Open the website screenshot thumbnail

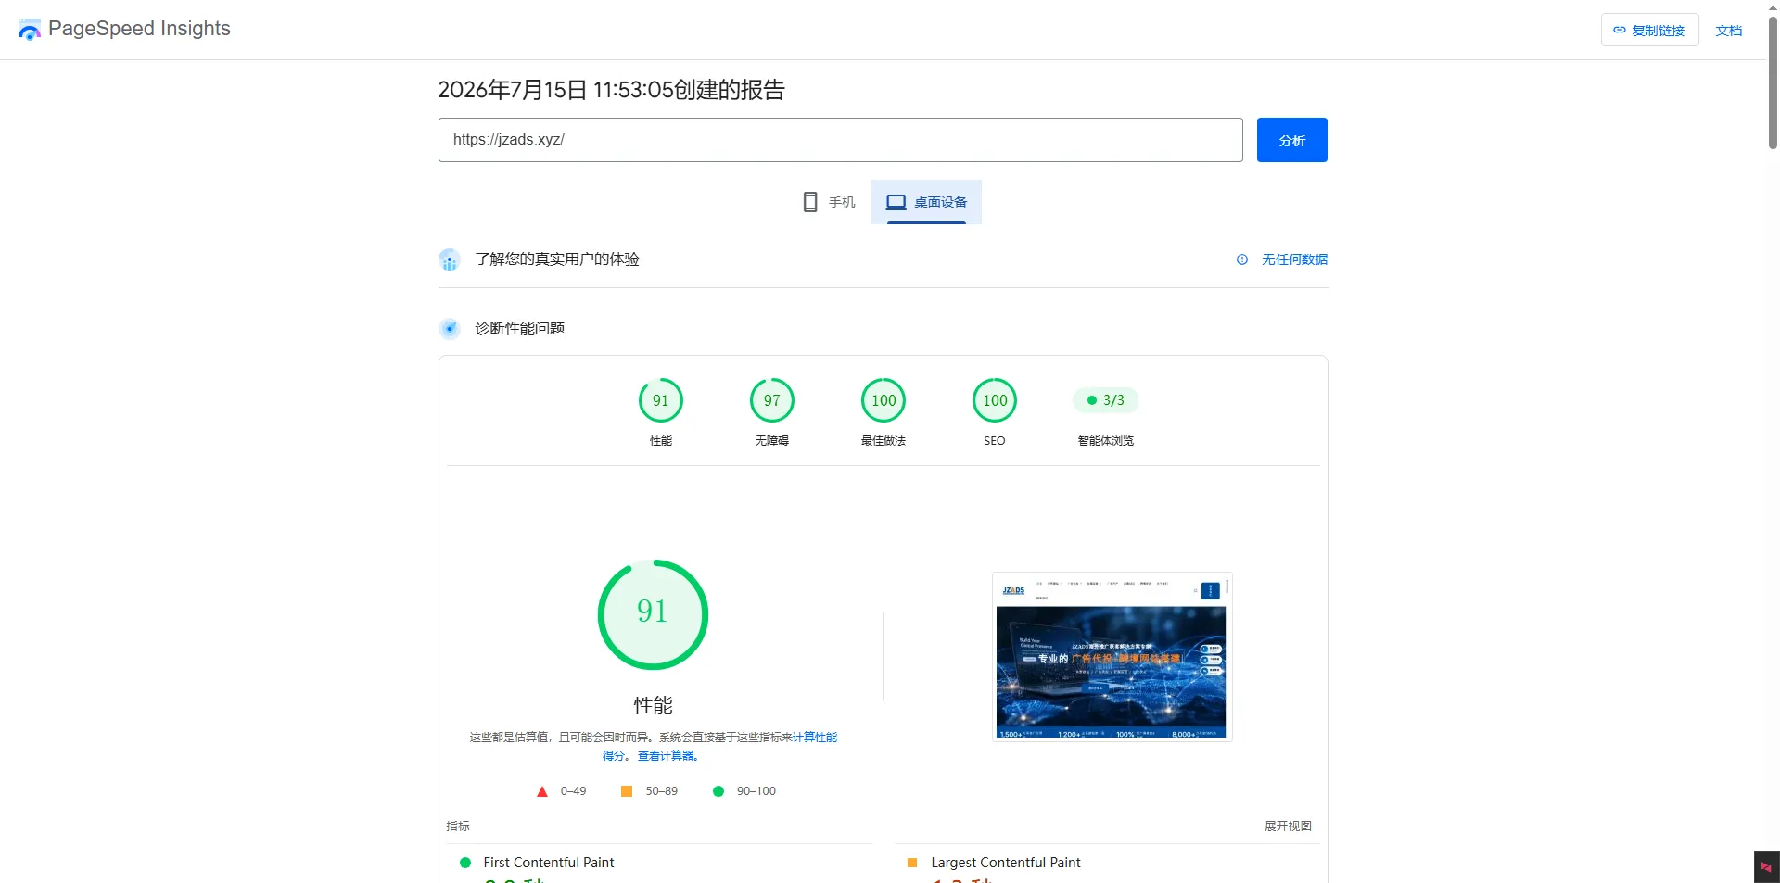click(1112, 657)
